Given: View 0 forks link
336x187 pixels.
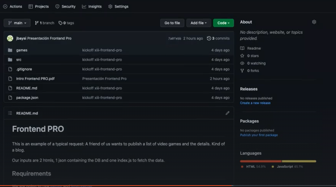Looking at the screenshot, I should point(253,71).
